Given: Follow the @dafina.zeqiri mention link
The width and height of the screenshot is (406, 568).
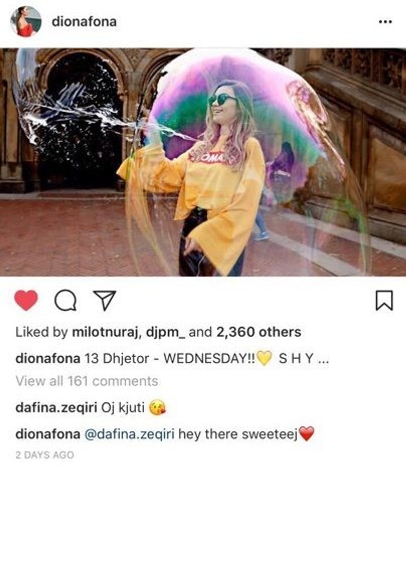Looking at the screenshot, I should click(x=129, y=434).
